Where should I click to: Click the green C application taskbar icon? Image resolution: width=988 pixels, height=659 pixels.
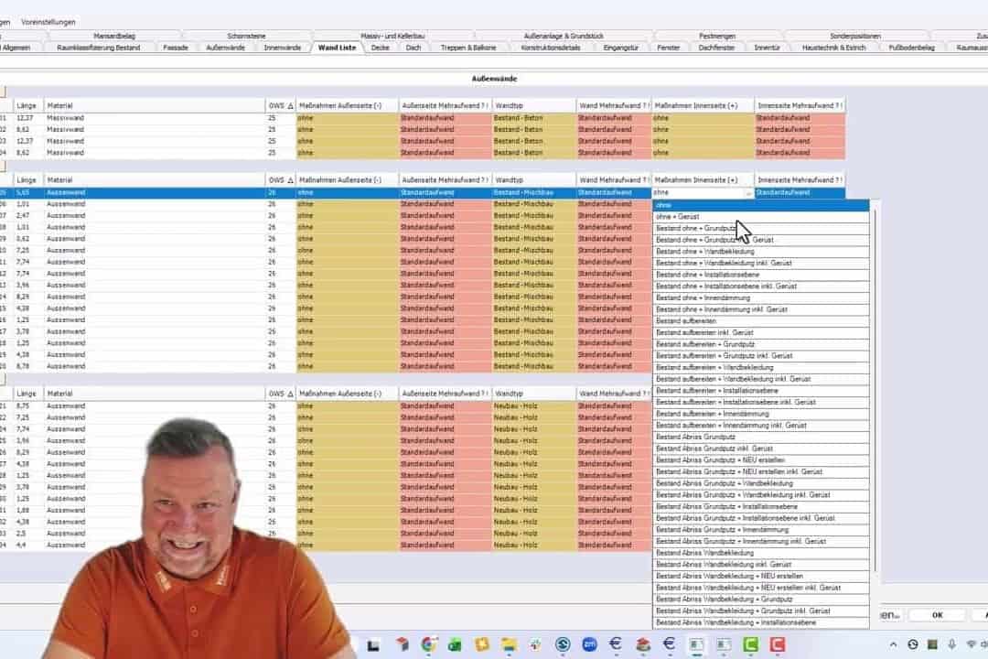pyautogui.click(x=750, y=644)
